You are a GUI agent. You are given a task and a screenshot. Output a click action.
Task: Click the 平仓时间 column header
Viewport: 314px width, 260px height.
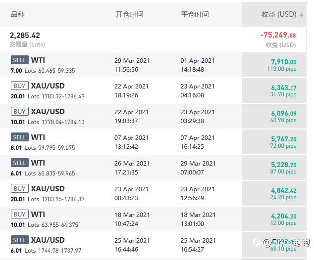tap(195, 14)
